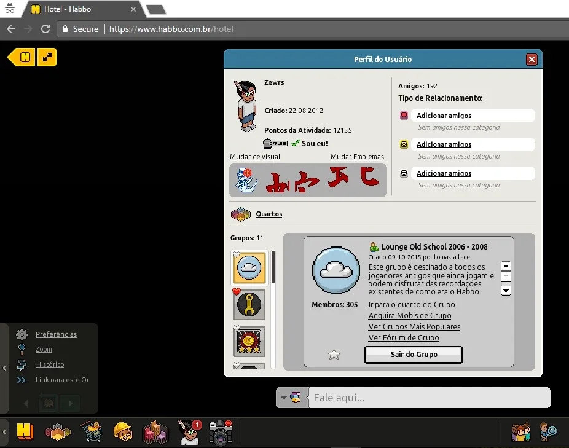This screenshot has height=448, width=569.
Task: Click the Histórico chat bubbles icon
Action: tap(22, 364)
